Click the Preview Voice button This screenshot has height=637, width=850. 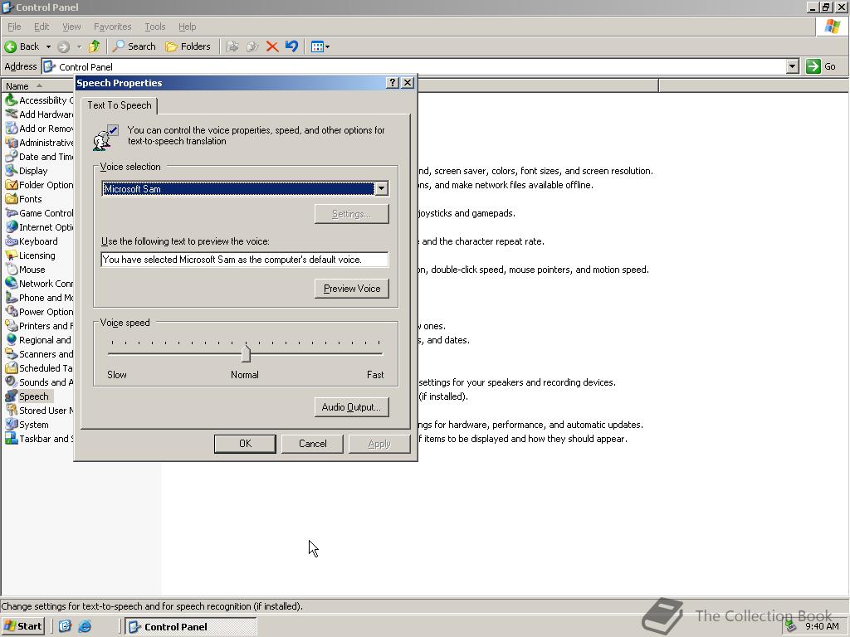point(352,288)
